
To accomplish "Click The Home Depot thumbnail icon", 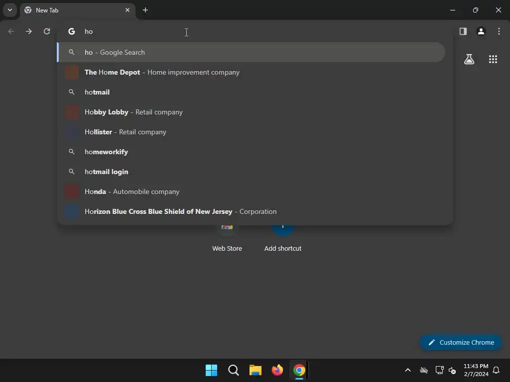I will (72, 72).
